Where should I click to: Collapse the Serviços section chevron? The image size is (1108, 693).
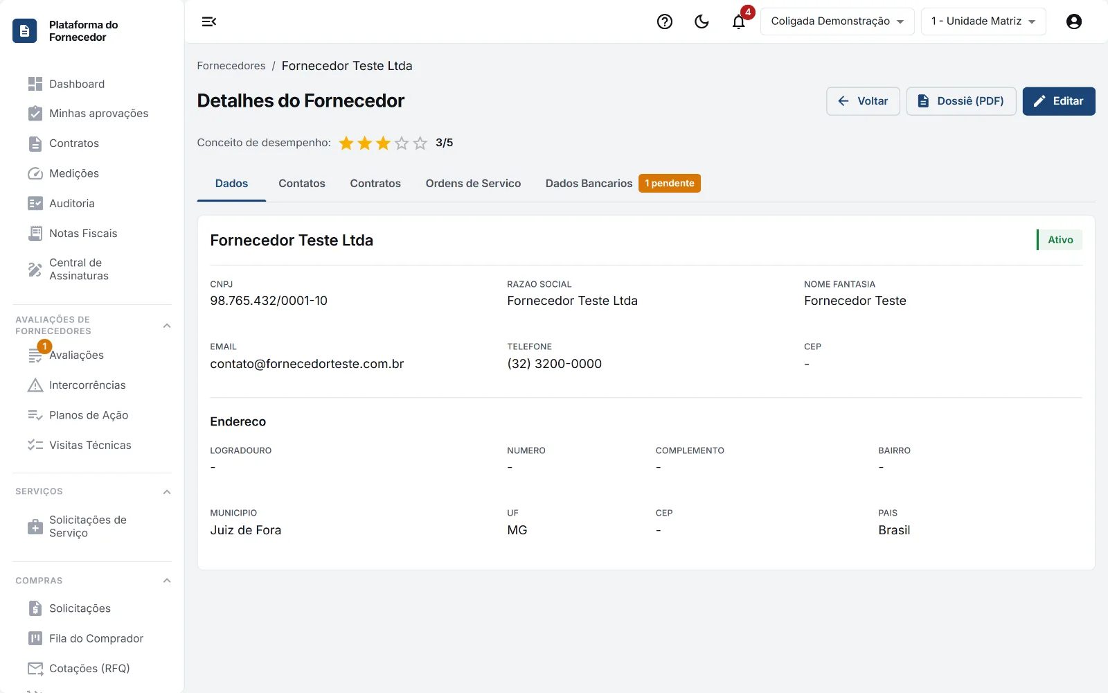click(x=167, y=492)
